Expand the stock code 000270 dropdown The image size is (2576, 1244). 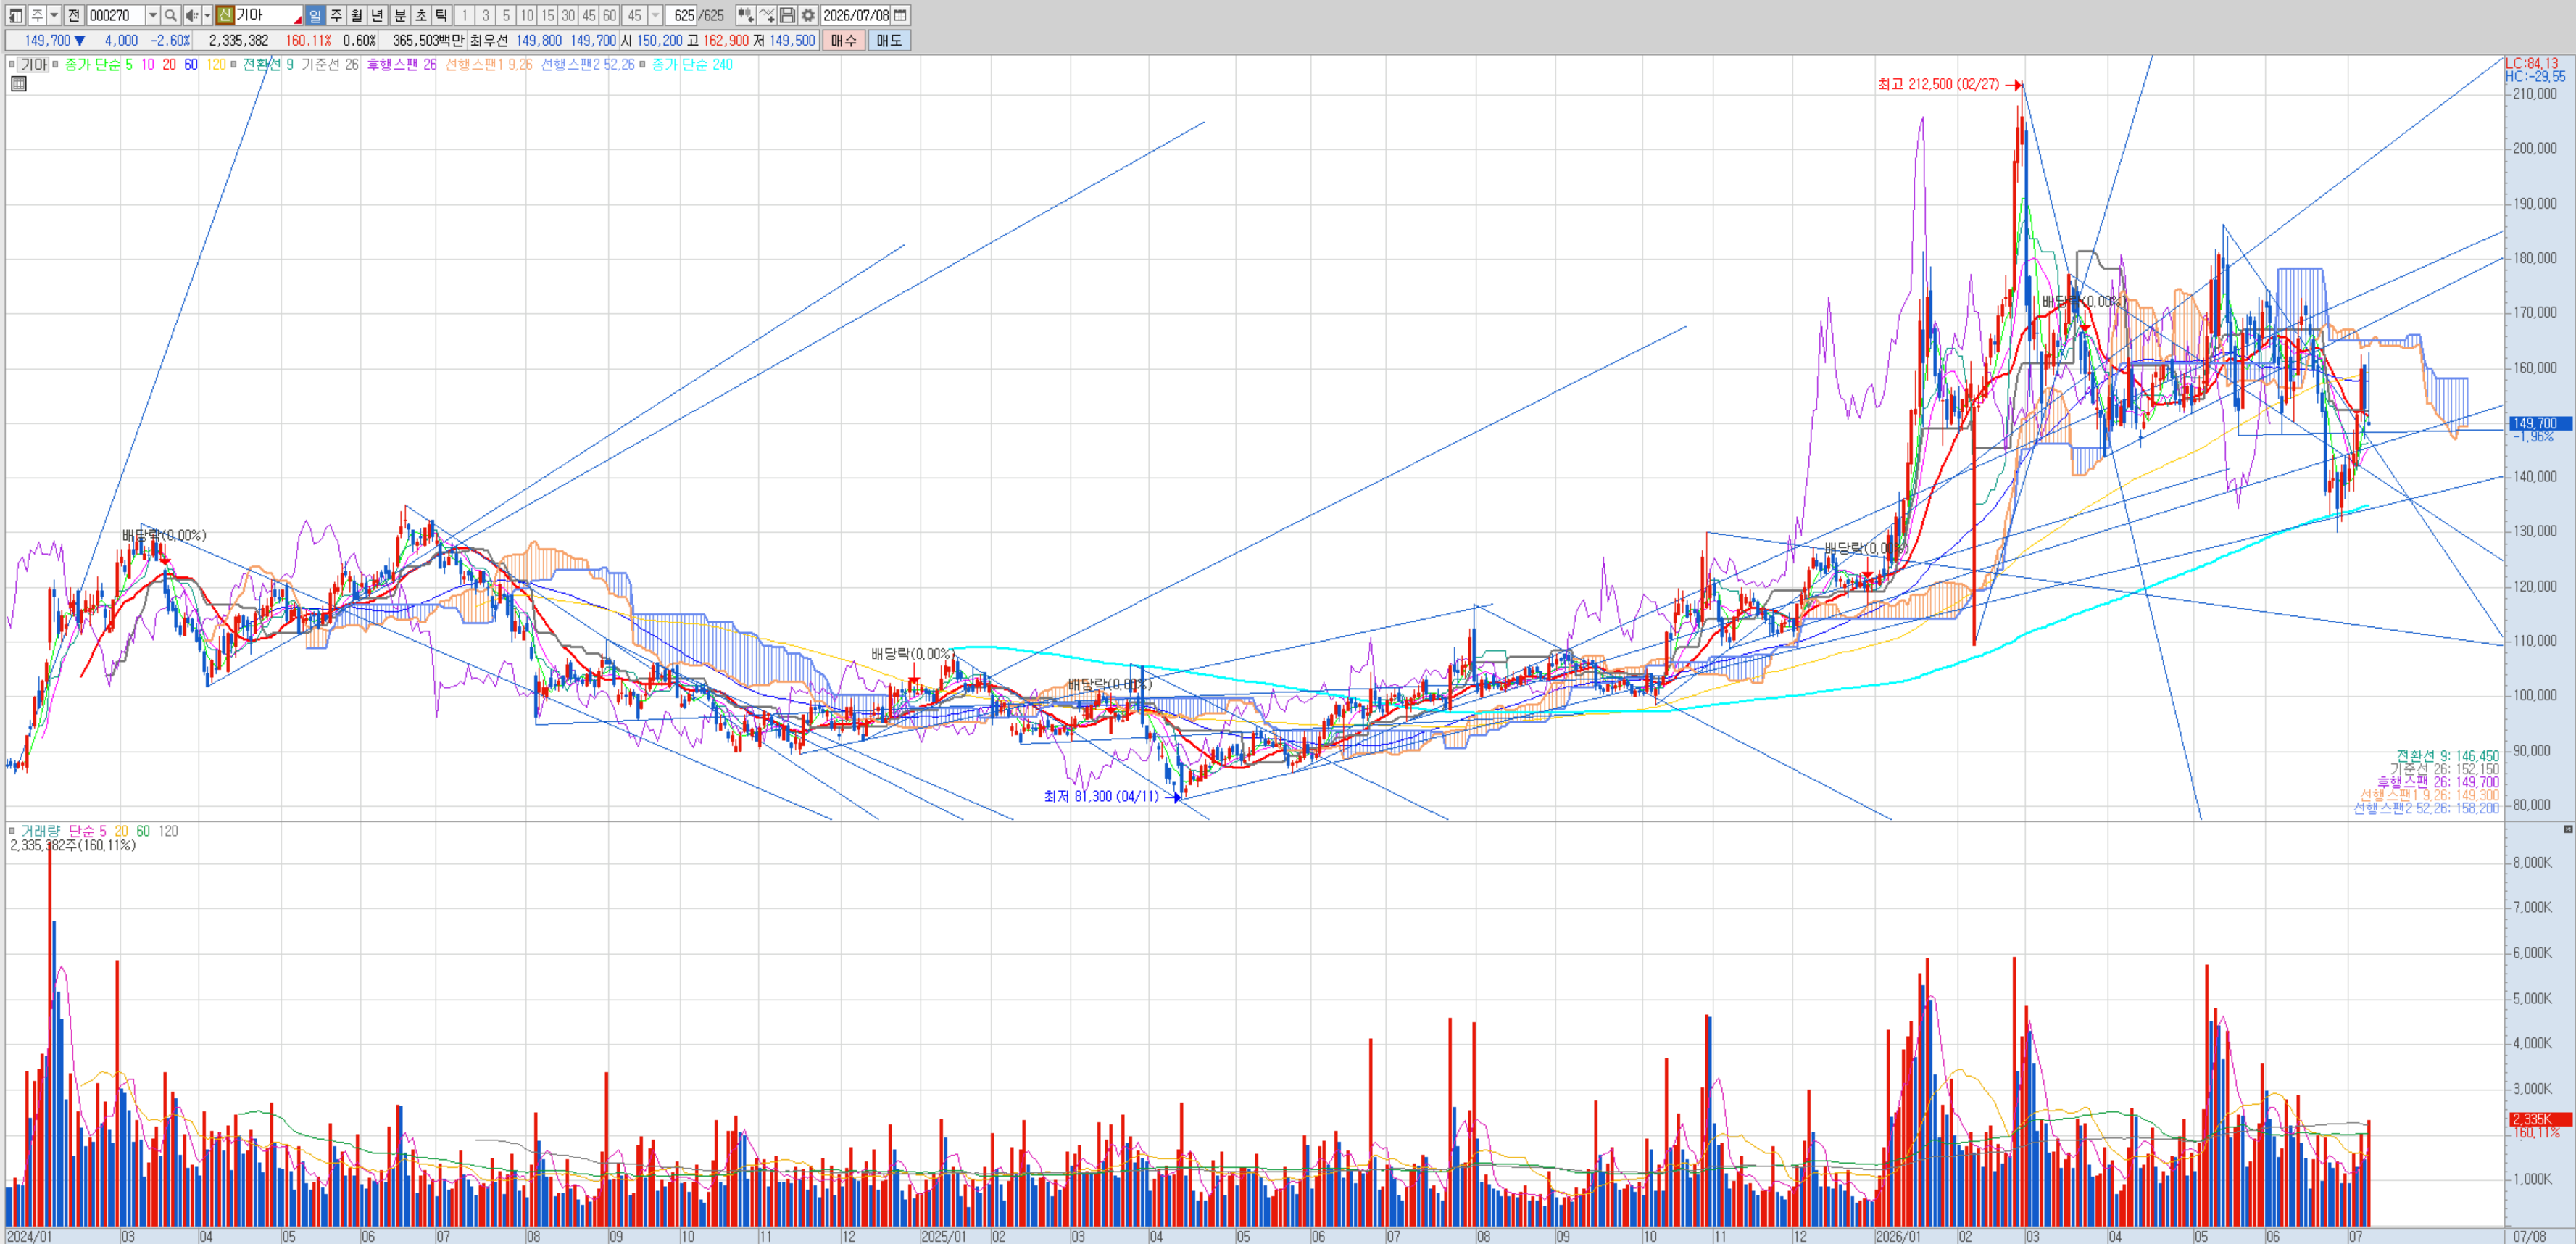(153, 15)
